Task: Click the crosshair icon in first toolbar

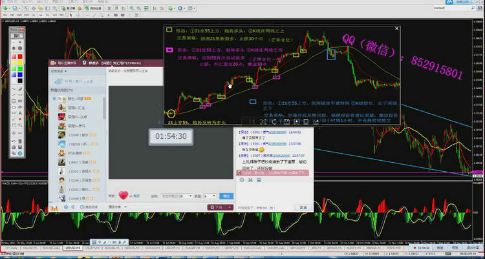Action: coord(34,8)
